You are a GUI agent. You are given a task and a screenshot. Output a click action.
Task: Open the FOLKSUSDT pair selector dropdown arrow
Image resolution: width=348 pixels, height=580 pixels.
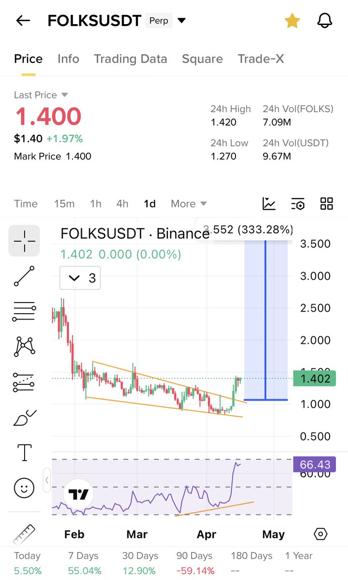(x=181, y=21)
